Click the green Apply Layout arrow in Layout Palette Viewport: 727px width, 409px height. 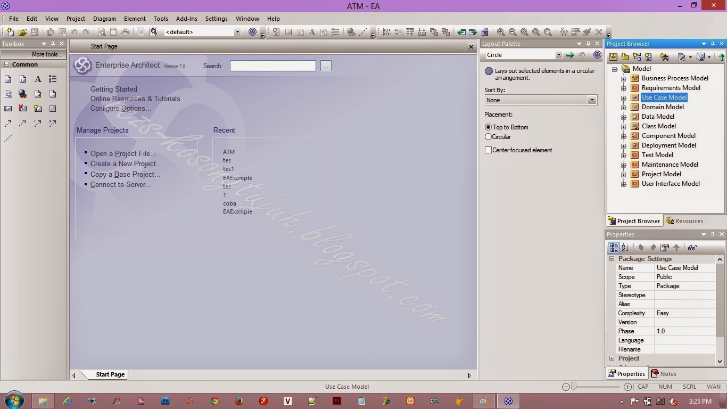pyautogui.click(x=570, y=55)
